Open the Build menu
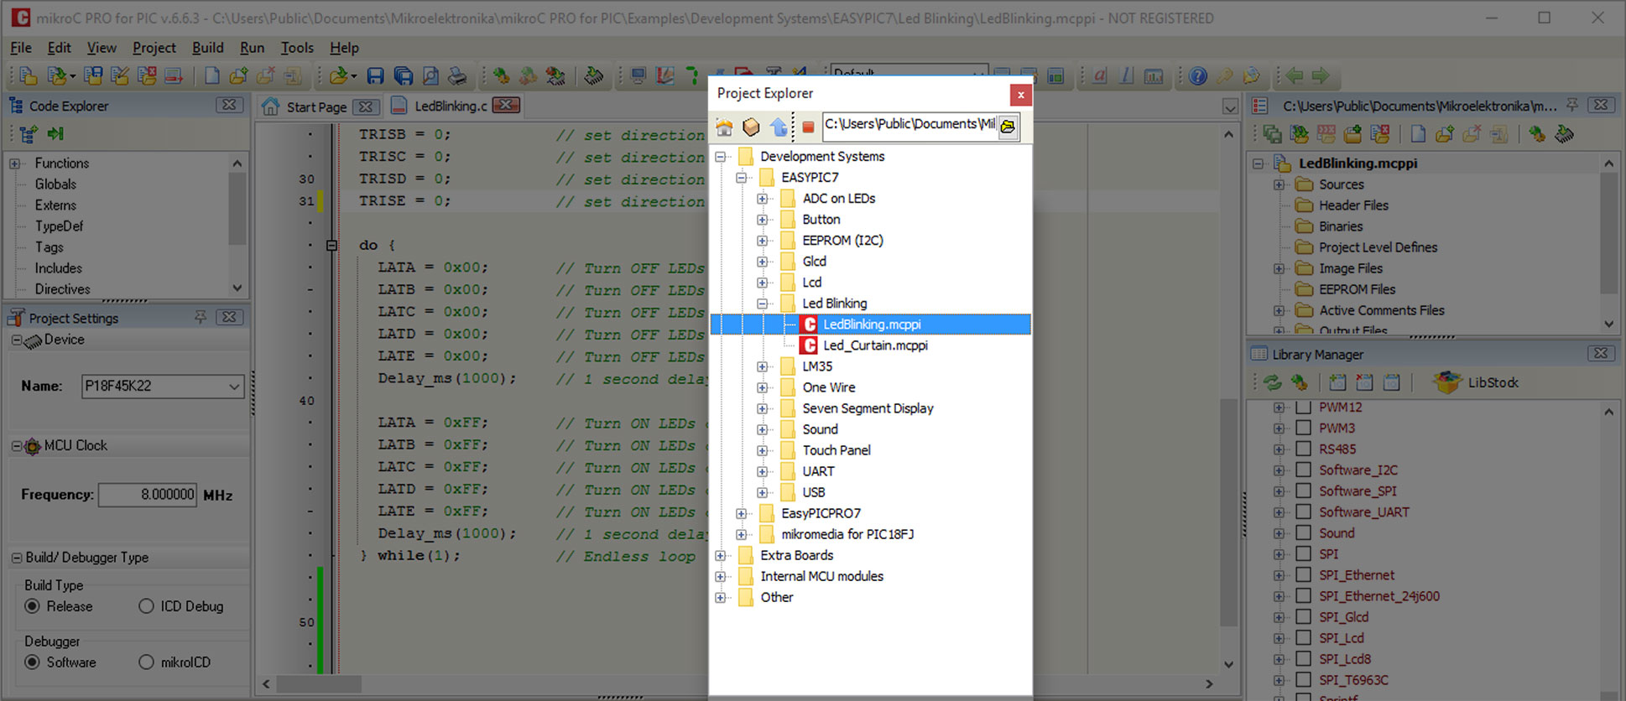1626x701 pixels. [207, 48]
